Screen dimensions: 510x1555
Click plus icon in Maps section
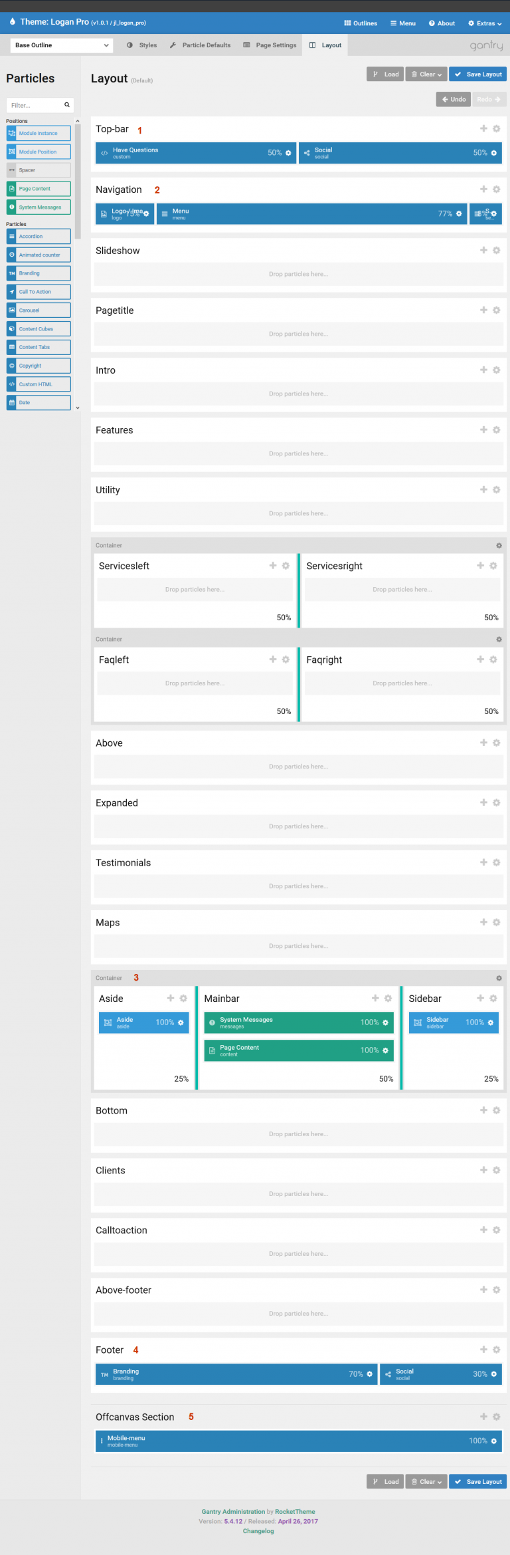tap(483, 922)
